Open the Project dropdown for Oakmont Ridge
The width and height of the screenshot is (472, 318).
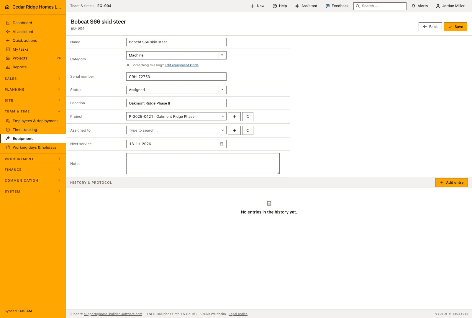pyautogui.click(x=176, y=117)
